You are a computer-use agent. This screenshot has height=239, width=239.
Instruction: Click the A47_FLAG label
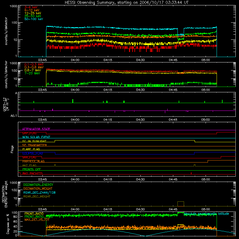(29, 165)
